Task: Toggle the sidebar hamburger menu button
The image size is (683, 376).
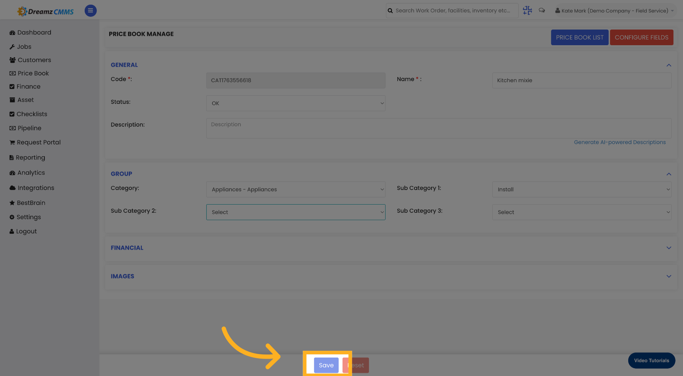Action: click(90, 11)
